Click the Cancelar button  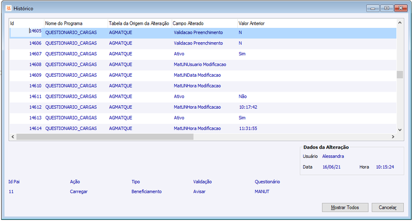tap(388, 207)
